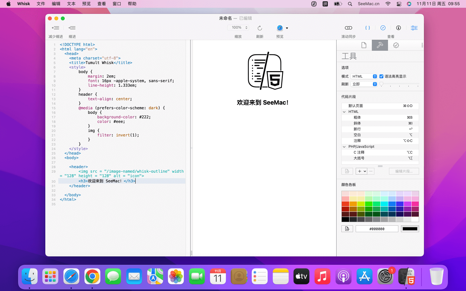Open the zoom 100% stepper

(238, 28)
